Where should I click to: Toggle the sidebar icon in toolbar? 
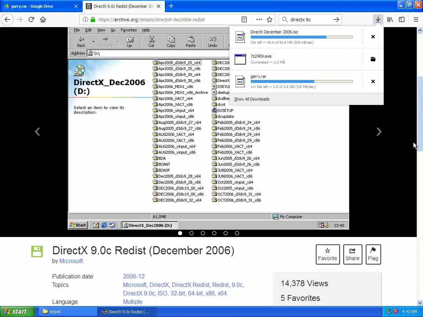(402, 19)
